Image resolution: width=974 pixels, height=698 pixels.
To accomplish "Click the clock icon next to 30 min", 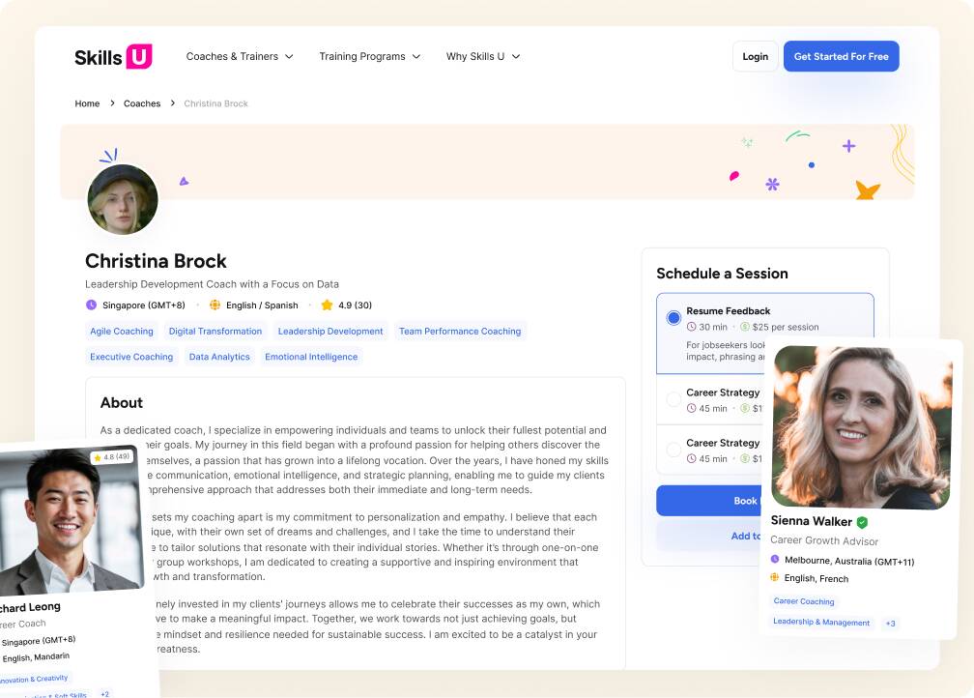I will click(691, 327).
